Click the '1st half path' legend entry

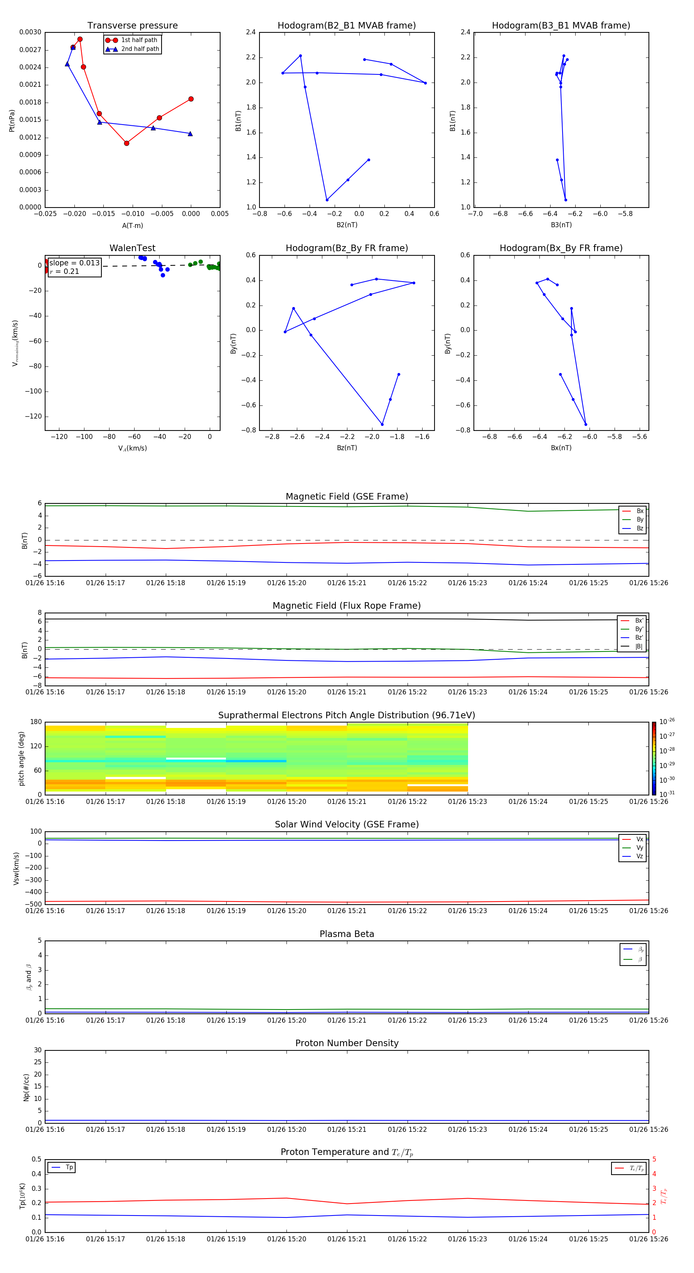click(x=131, y=40)
